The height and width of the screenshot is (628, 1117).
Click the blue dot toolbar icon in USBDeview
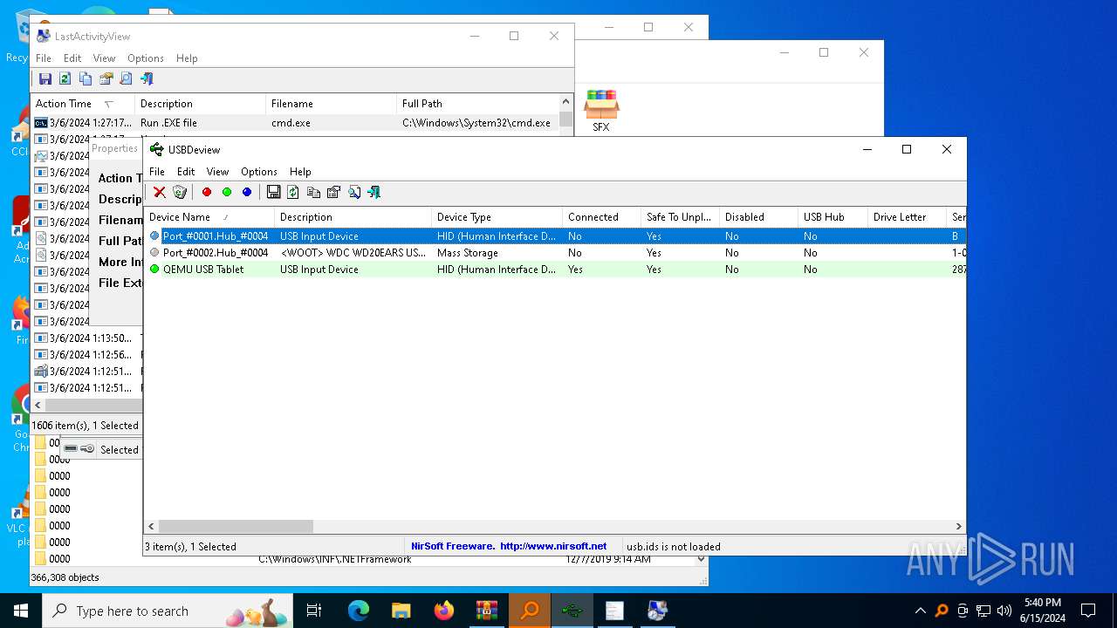pyautogui.click(x=247, y=192)
